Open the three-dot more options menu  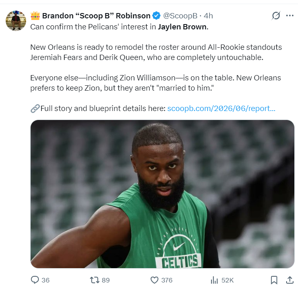(x=290, y=16)
